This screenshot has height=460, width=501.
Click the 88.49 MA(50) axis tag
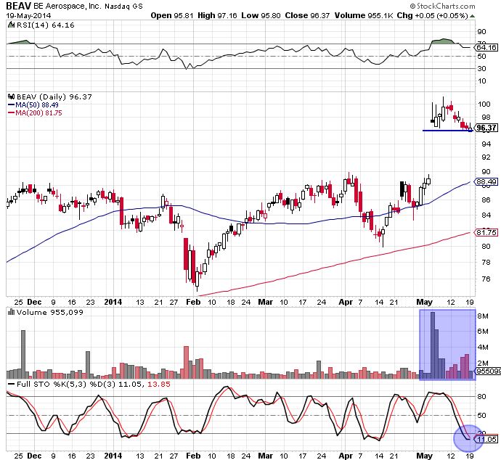486,182
